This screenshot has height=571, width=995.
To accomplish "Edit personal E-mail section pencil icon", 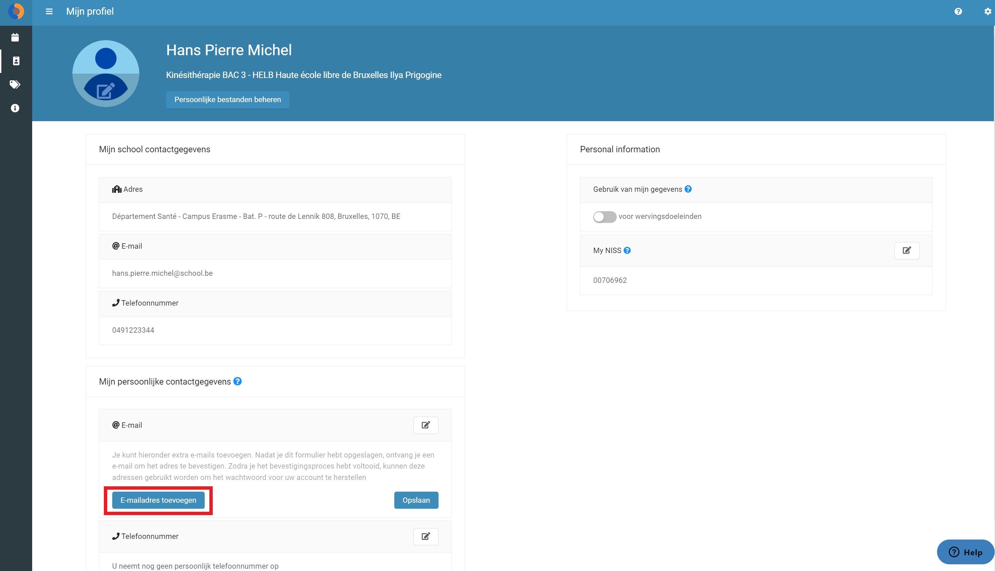I will click(x=426, y=425).
